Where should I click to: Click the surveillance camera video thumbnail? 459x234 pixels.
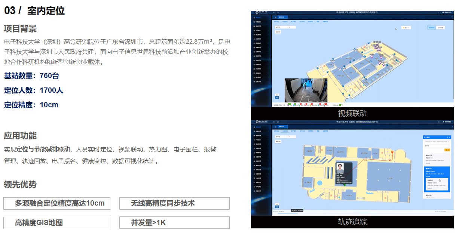[x=306, y=90]
